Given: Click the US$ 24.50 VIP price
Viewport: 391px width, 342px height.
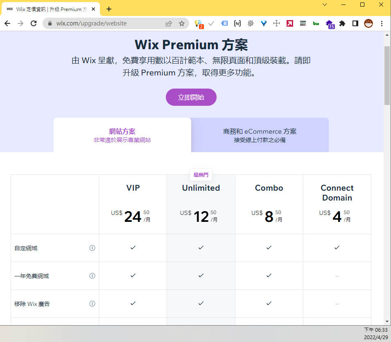Looking at the screenshot, I should pyautogui.click(x=131, y=217).
